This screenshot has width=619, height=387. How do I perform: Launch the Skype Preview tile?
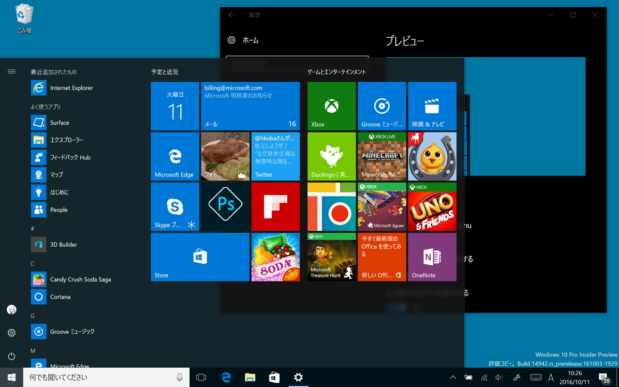coord(175,207)
